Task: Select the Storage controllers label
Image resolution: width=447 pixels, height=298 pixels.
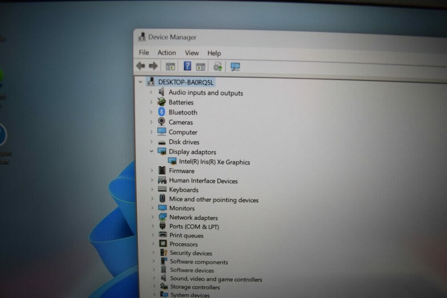Action: tap(195, 287)
